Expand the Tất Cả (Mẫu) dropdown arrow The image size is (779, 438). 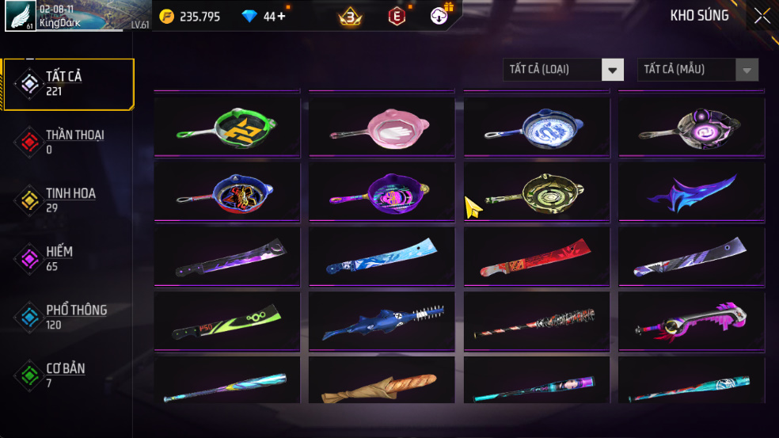point(747,70)
